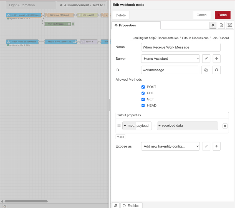Select the delay 1s node
Image resolution: width=235 pixels, height=208 pixels.
pyautogui.click(x=89, y=42)
